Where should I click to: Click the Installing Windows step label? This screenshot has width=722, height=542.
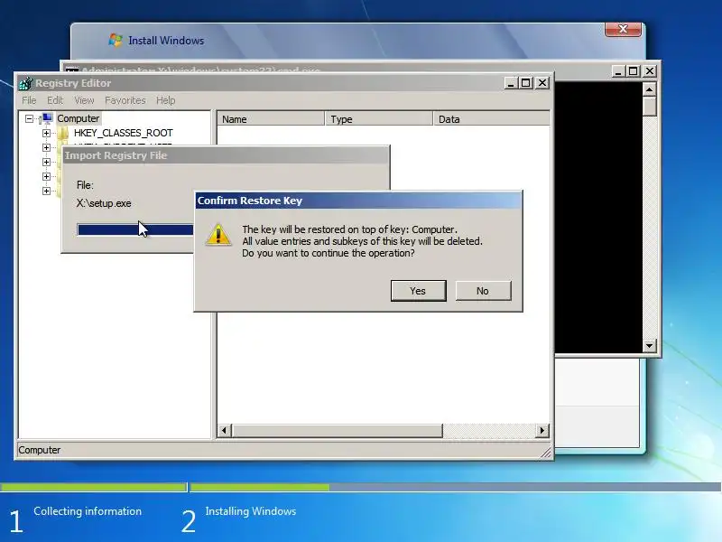[251, 511]
